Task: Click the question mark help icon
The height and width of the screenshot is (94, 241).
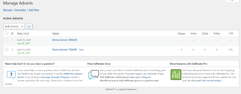Action: pos(11,75)
